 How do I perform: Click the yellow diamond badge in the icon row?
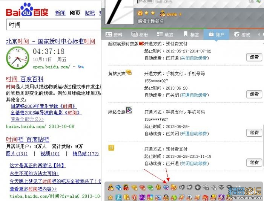(134, 187)
